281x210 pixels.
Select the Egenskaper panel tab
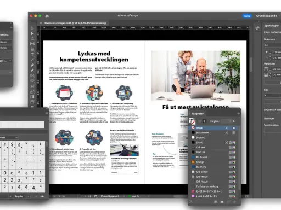pyautogui.click(x=272, y=26)
